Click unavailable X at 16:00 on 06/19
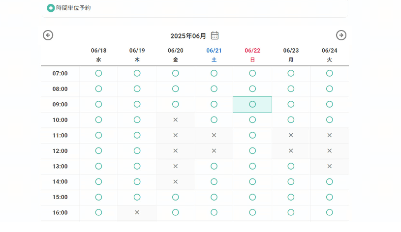Viewport: 401px width, 232px height. 137,212
